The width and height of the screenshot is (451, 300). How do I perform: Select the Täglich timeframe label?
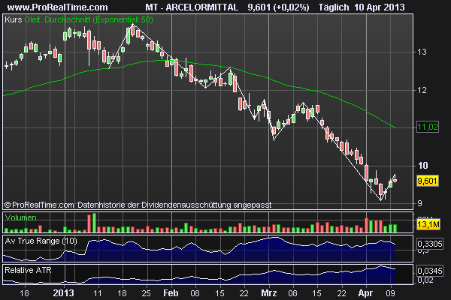(334, 7)
